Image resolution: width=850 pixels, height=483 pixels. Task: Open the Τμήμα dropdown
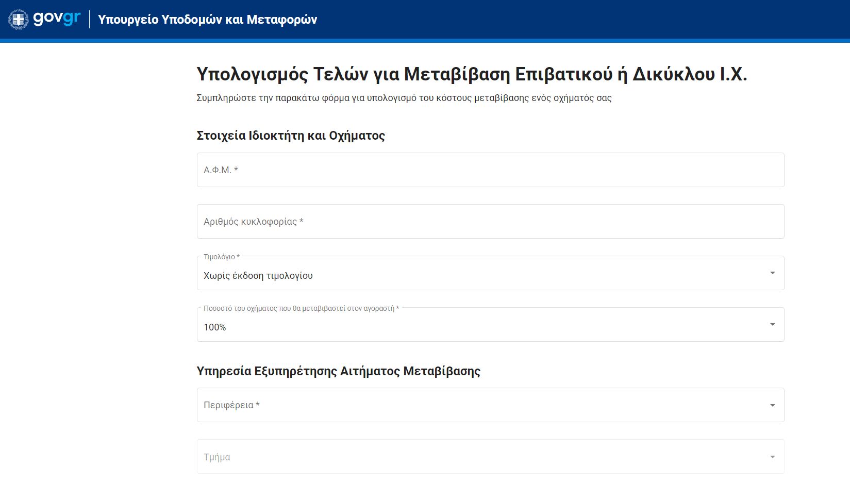490,457
